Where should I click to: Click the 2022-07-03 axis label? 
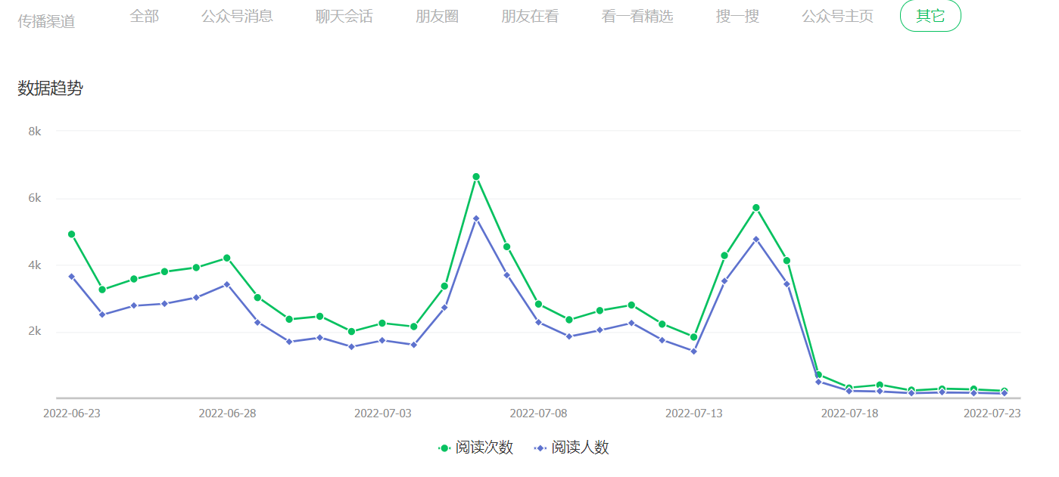pos(382,414)
